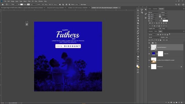Hide the Rounded Rectangle 1 layer

pyautogui.click(x=149, y=47)
